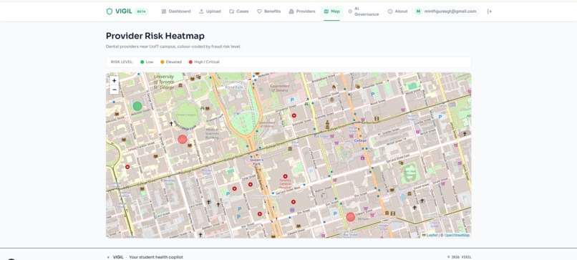Click the VIGIL shield logo icon
This screenshot has width=577, height=260.
(110, 11)
